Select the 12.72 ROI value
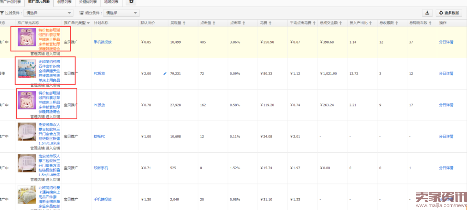This screenshot has height=210, width=467. click(353, 73)
